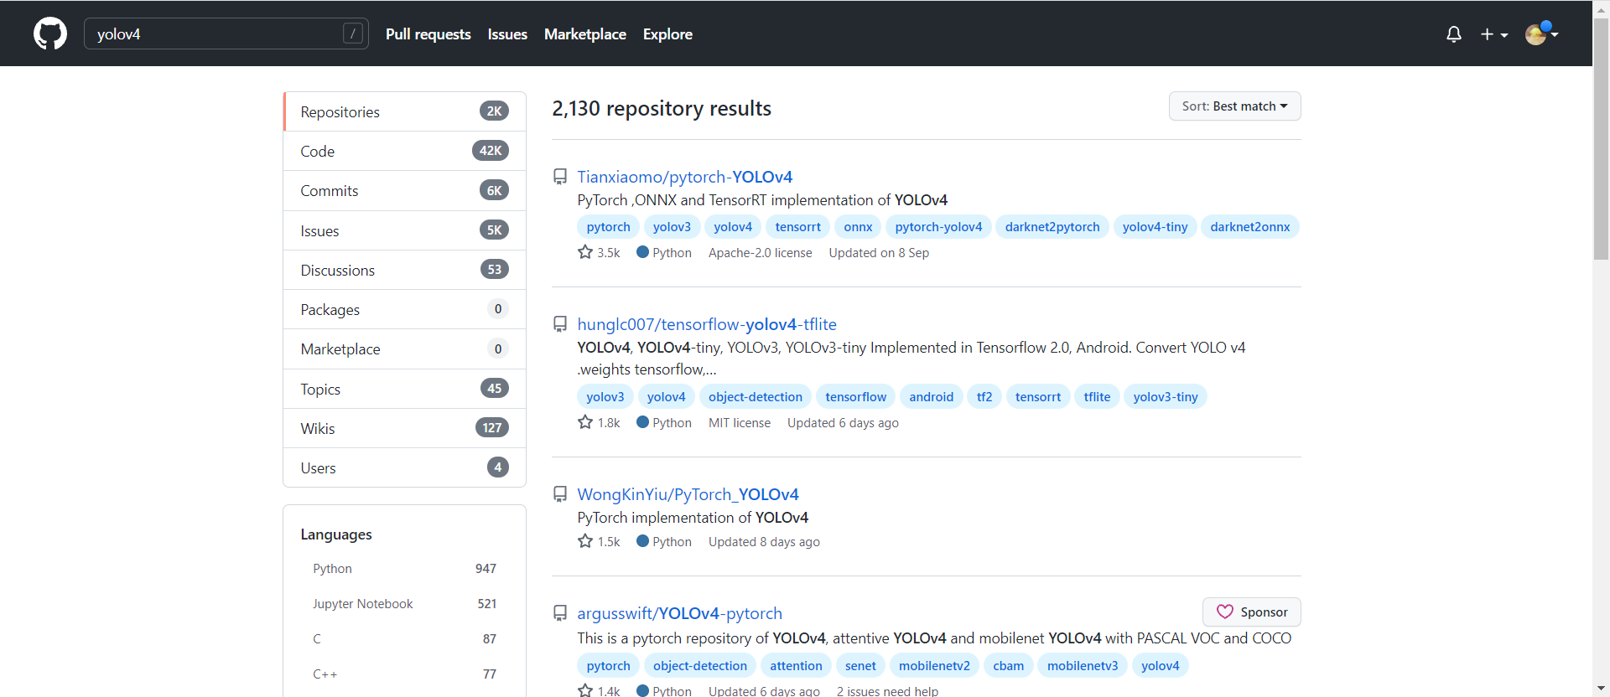This screenshot has width=1610, height=697.
Task: Star the Tianxiaomo/pytorch-YOLOv4 repository
Action: point(585,252)
